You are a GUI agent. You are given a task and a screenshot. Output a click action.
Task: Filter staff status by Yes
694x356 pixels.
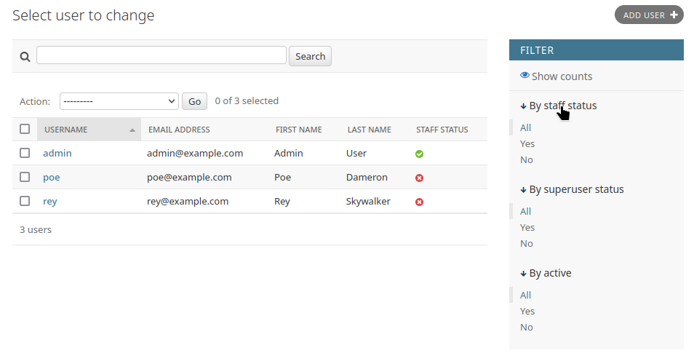coord(527,143)
